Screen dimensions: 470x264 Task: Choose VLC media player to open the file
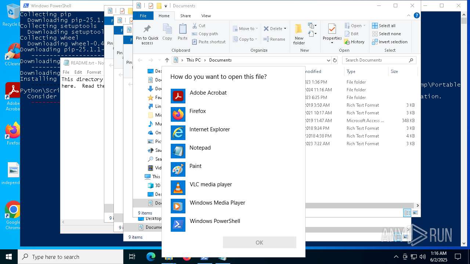[233, 187]
